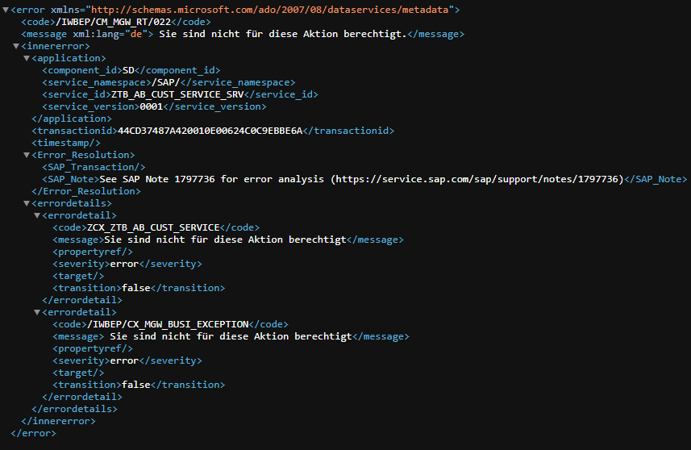Click the closing innererror tag

pos(58,421)
